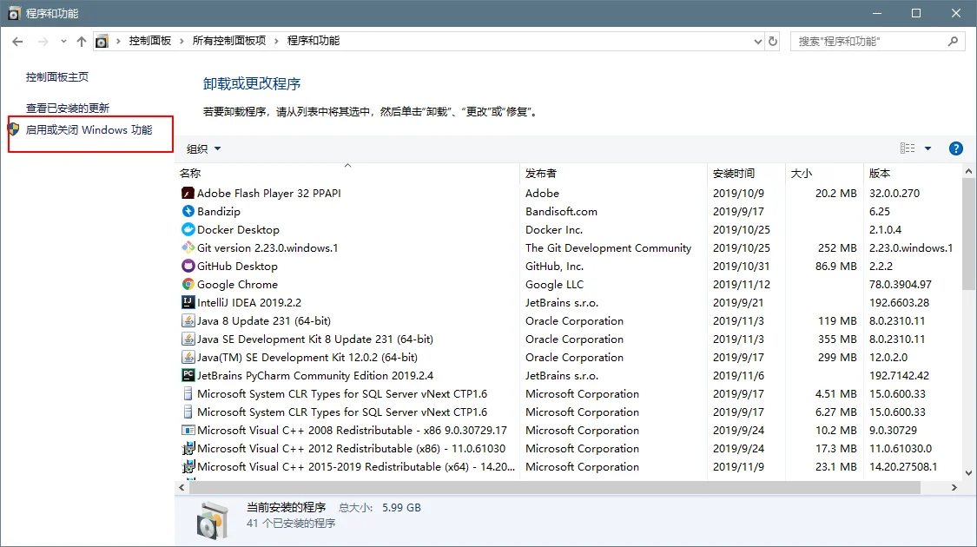977x547 pixels.
Task: Click the 所有控制面板项 breadcrumb
Action: [228, 41]
